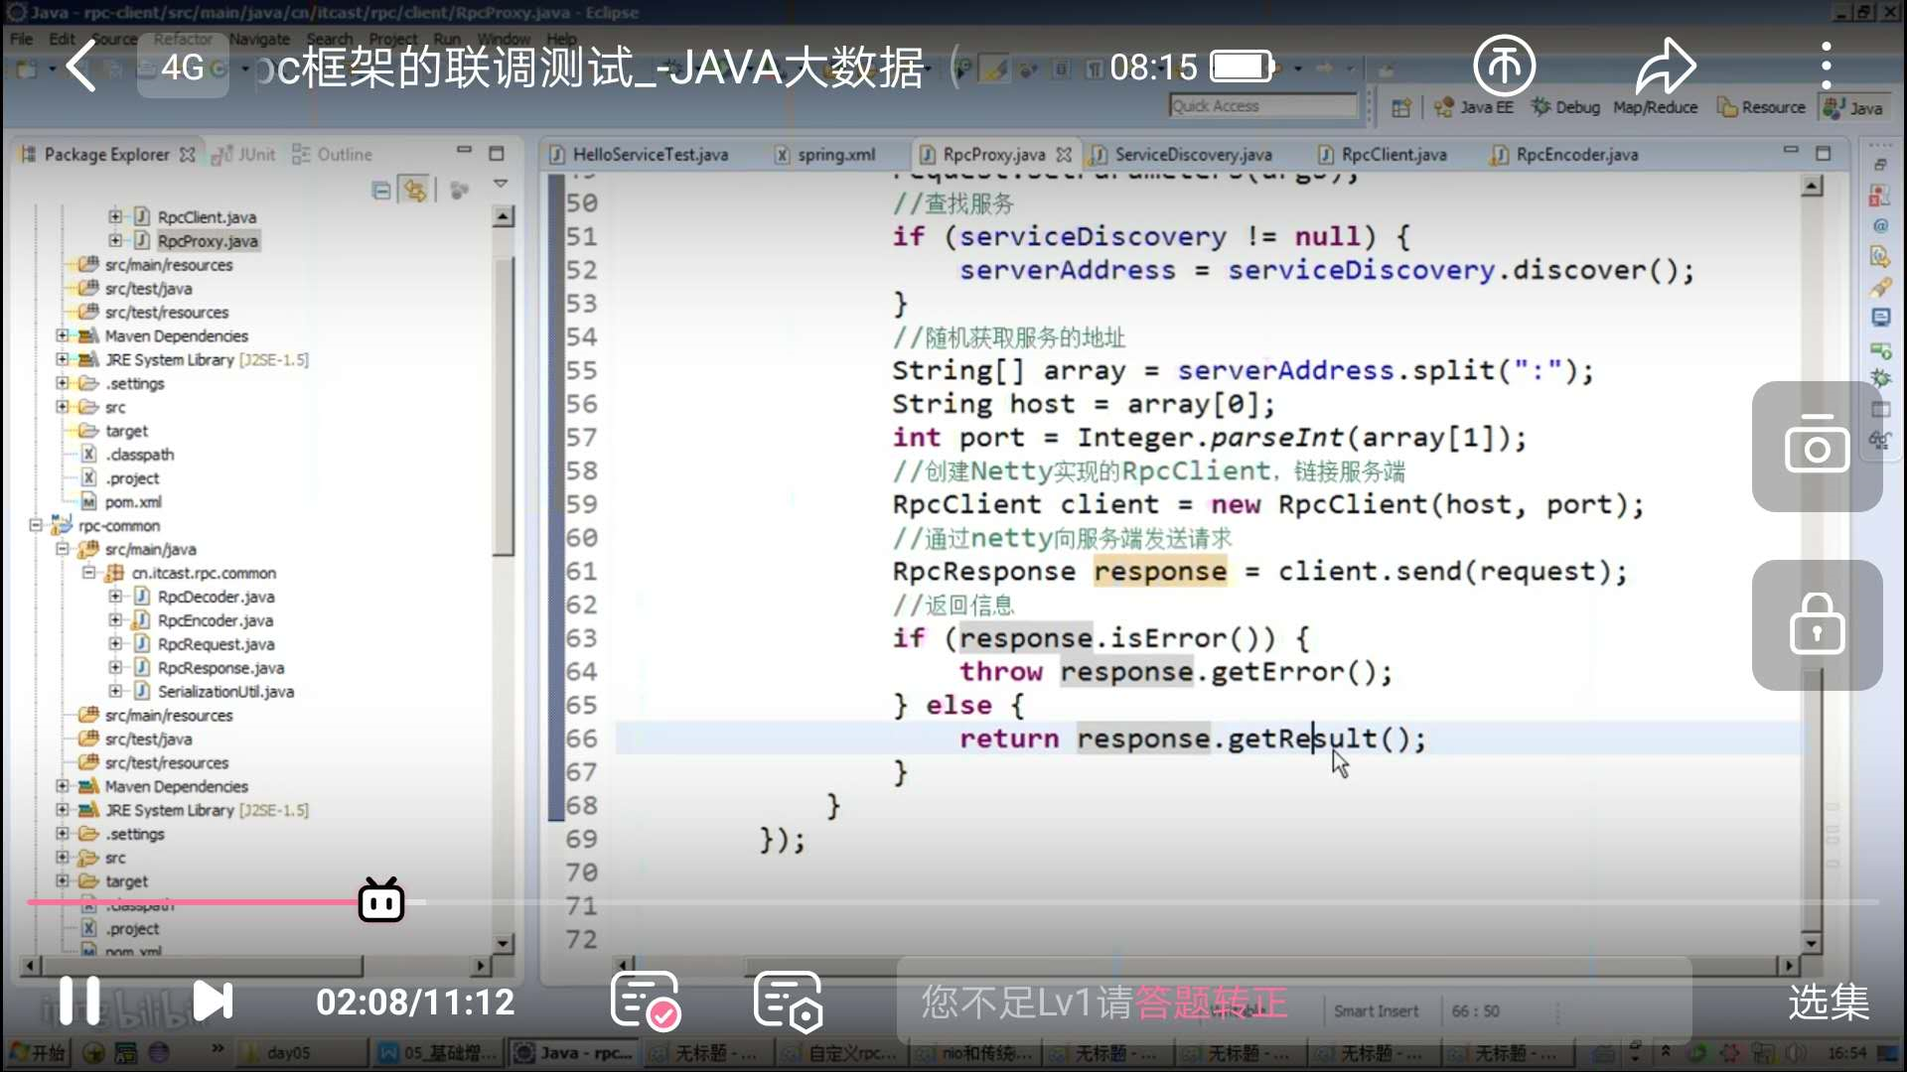Switch to the Resource perspective
This screenshot has height=1072, width=1907.
1761,107
